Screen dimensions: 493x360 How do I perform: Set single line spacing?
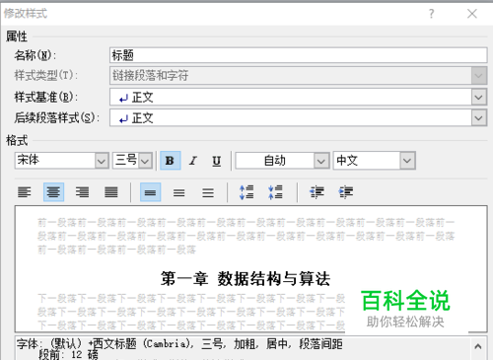(150, 192)
